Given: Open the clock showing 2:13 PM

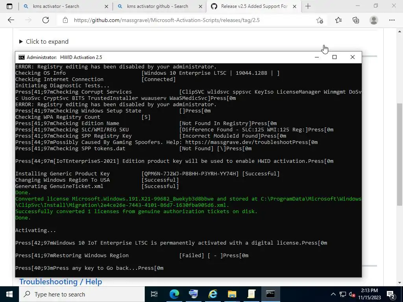Looking at the screenshot, I should tap(369, 294).
